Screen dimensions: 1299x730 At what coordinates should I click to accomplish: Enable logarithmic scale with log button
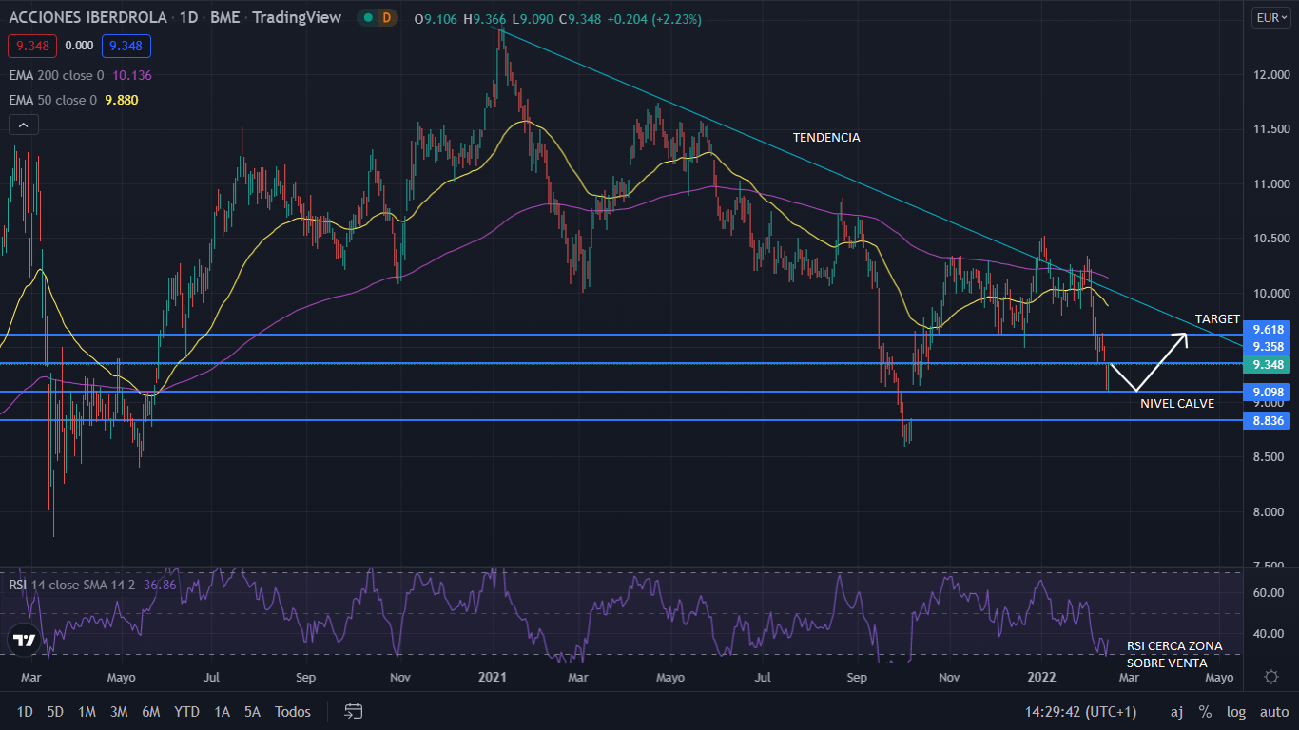tap(1236, 711)
